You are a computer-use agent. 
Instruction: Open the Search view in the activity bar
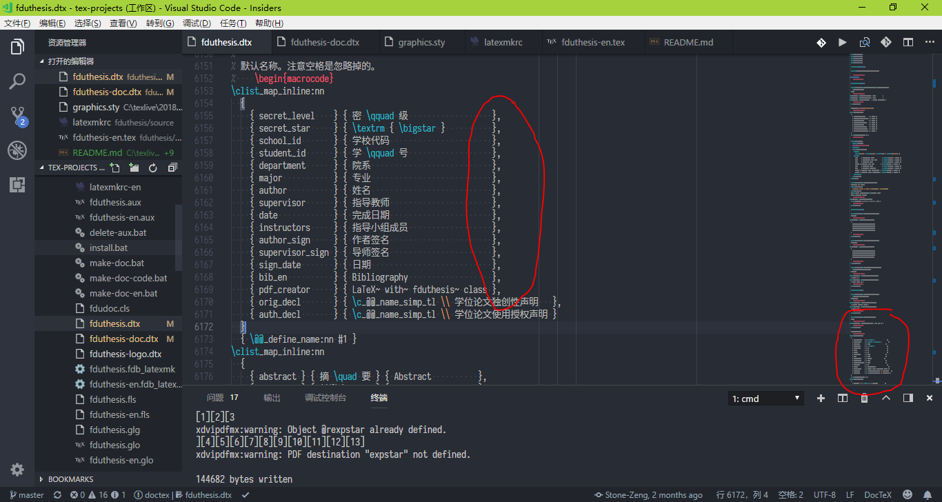coord(17,81)
